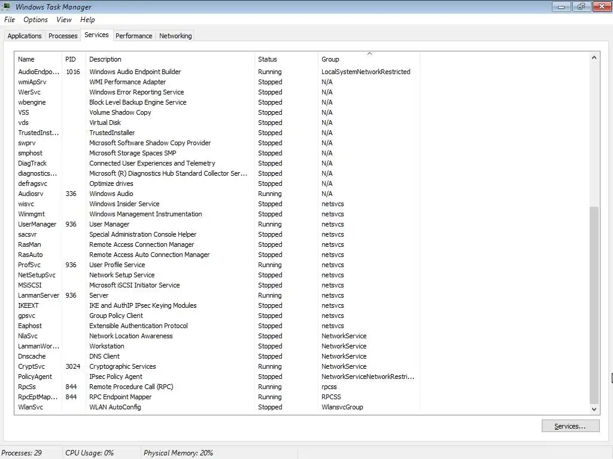Select the wmiApSrv service
The image size is (613, 459).
click(x=218, y=82)
